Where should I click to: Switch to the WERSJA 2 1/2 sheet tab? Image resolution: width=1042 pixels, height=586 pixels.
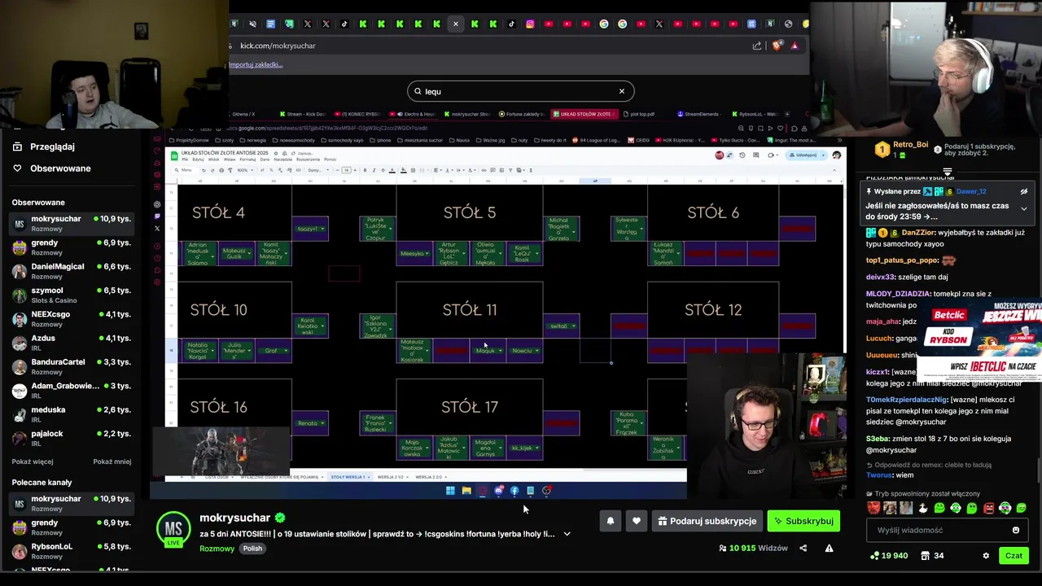point(391,477)
